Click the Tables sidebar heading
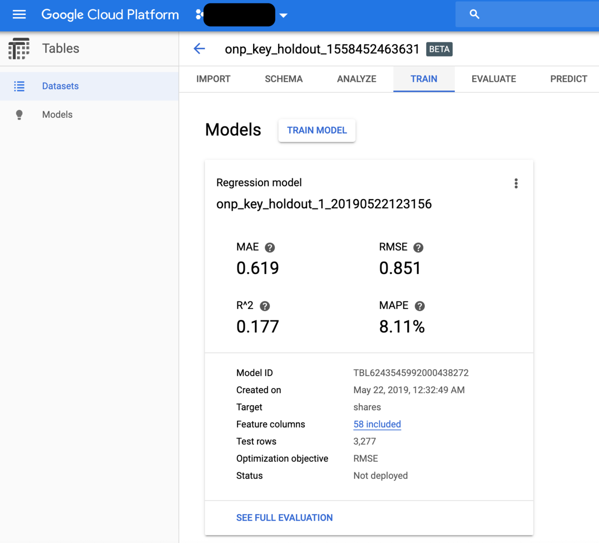Viewport: 599px width, 543px height. (x=60, y=48)
